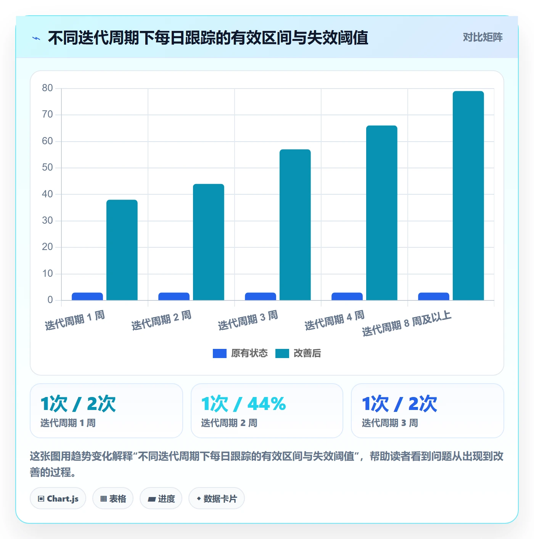534x539 pixels.
Task: Select the Chart.js tag
Action: [x=58, y=498]
